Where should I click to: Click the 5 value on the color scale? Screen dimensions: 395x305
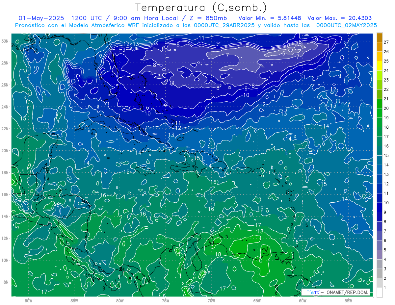point(385,250)
